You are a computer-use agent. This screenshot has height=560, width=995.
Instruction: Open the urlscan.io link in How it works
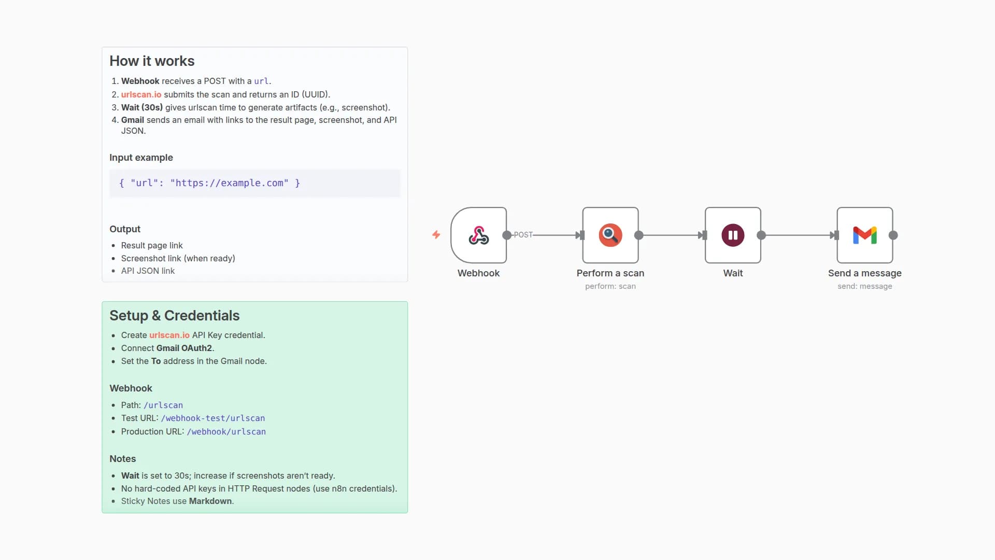coord(141,94)
